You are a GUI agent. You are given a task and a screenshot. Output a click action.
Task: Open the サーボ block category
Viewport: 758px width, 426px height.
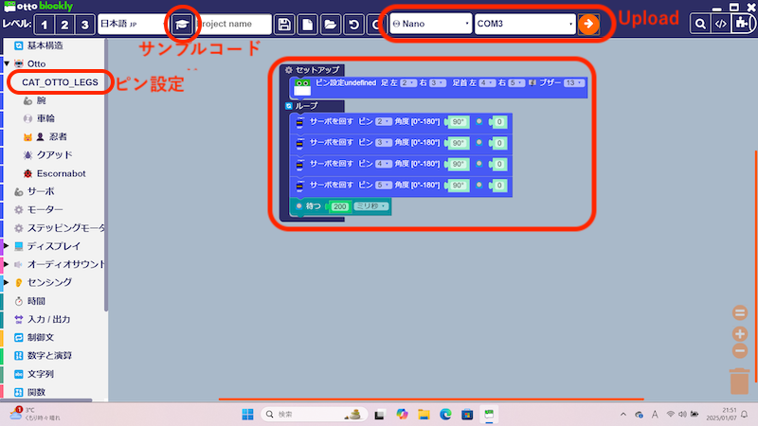point(41,190)
